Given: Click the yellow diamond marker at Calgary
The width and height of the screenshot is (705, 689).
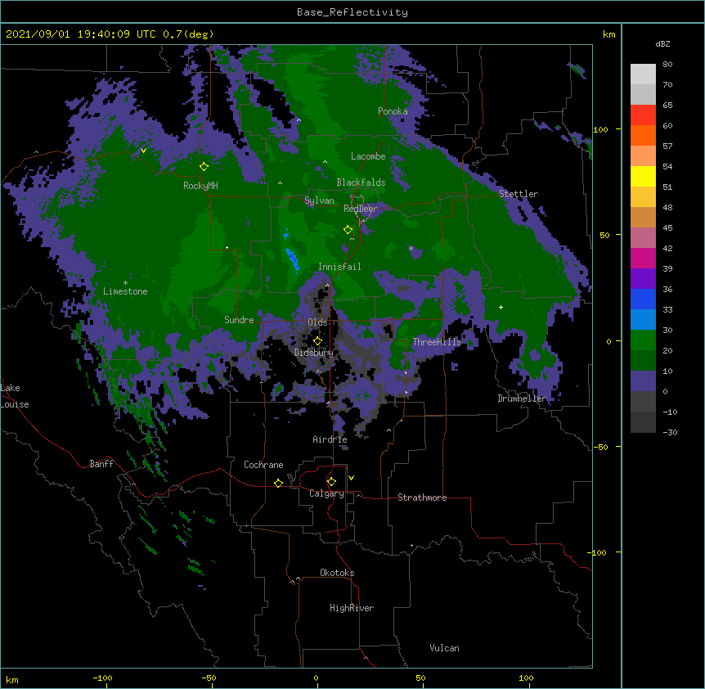Looking at the screenshot, I should [331, 481].
